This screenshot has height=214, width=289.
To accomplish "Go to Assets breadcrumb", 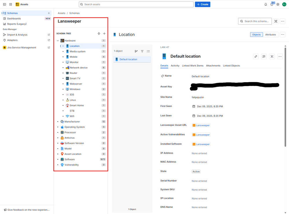I will point(61,13).
